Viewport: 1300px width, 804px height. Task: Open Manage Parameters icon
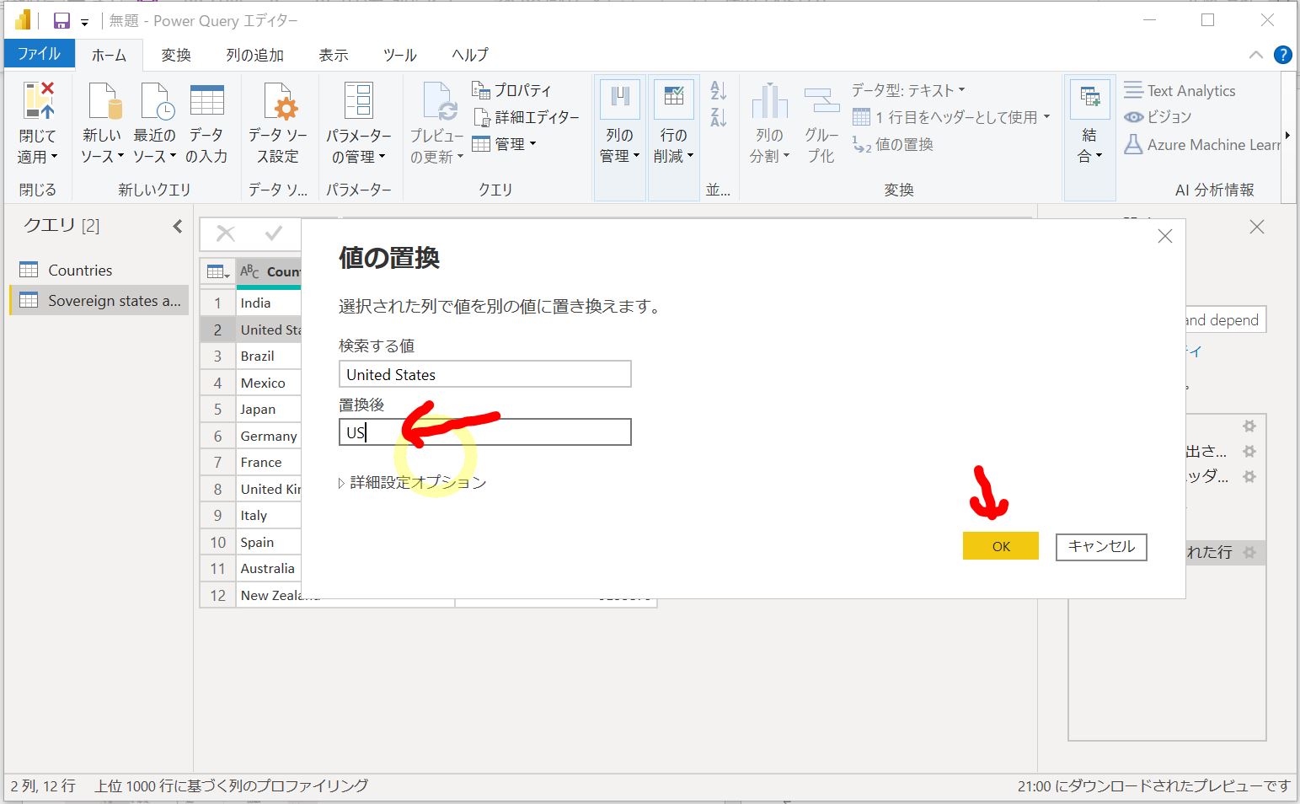click(x=359, y=100)
